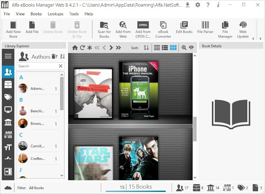Click the info icon in title bar
This screenshot has width=265, height=194.
pos(218,5)
